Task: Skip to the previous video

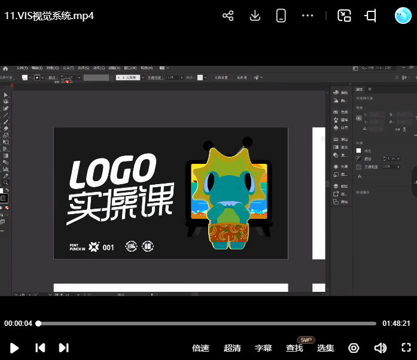Action: point(39,348)
